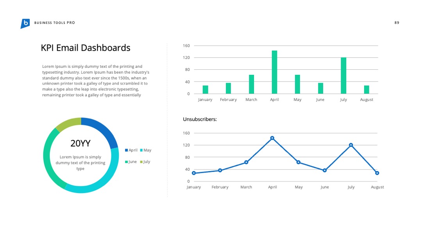Click the May legend label
The width and height of the screenshot is (422, 237).
tap(147, 150)
